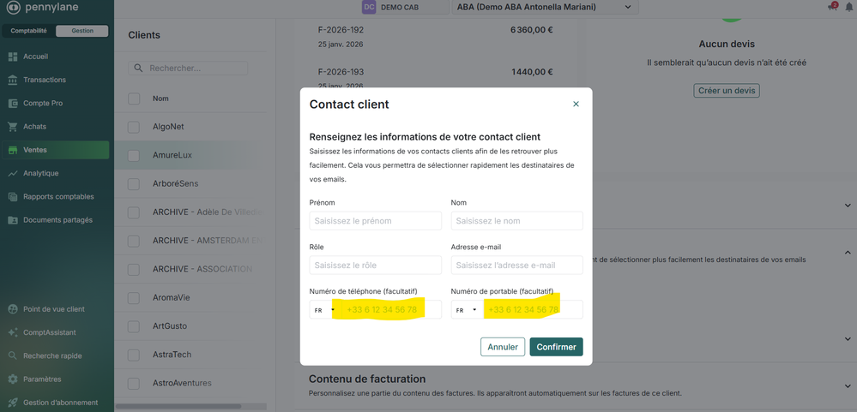Click the Achats shopping cart icon
This screenshot has width=857, height=412.
tap(13, 127)
